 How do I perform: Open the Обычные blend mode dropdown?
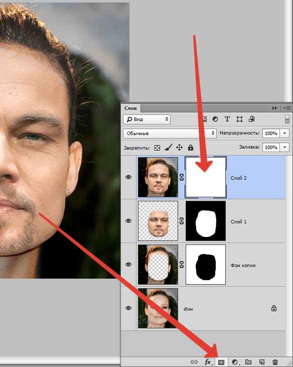pos(170,133)
